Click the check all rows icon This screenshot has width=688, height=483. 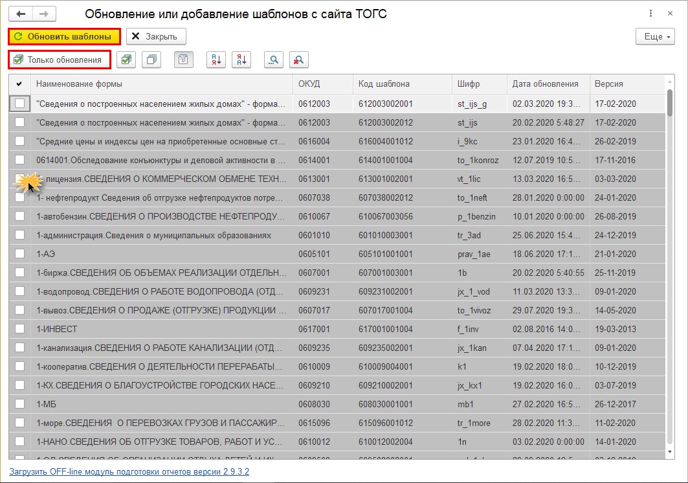tap(126, 60)
